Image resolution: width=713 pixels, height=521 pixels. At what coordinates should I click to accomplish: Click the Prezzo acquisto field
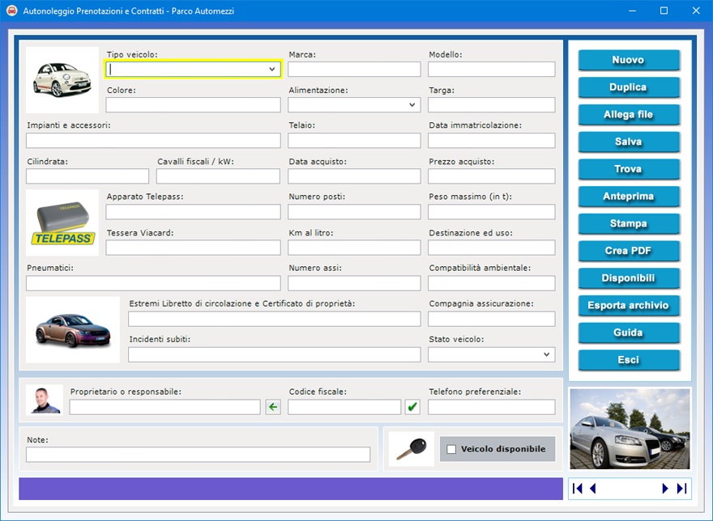[x=492, y=176]
